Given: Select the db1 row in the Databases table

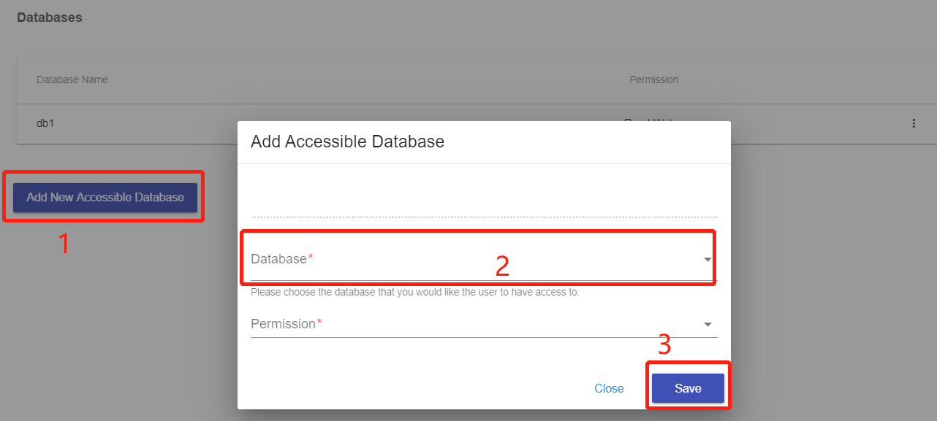Looking at the screenshot, I should (x=45, y=123).
